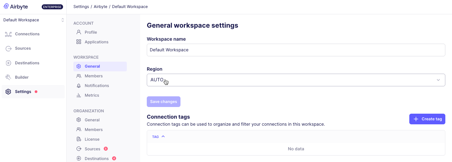The width and height of the screenshot is (452, 162).
Task: Click the Profile person icon
Action: click(x=79, y=32)
